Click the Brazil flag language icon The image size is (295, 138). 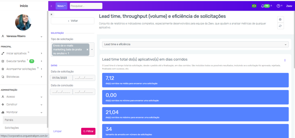point(254,6)
